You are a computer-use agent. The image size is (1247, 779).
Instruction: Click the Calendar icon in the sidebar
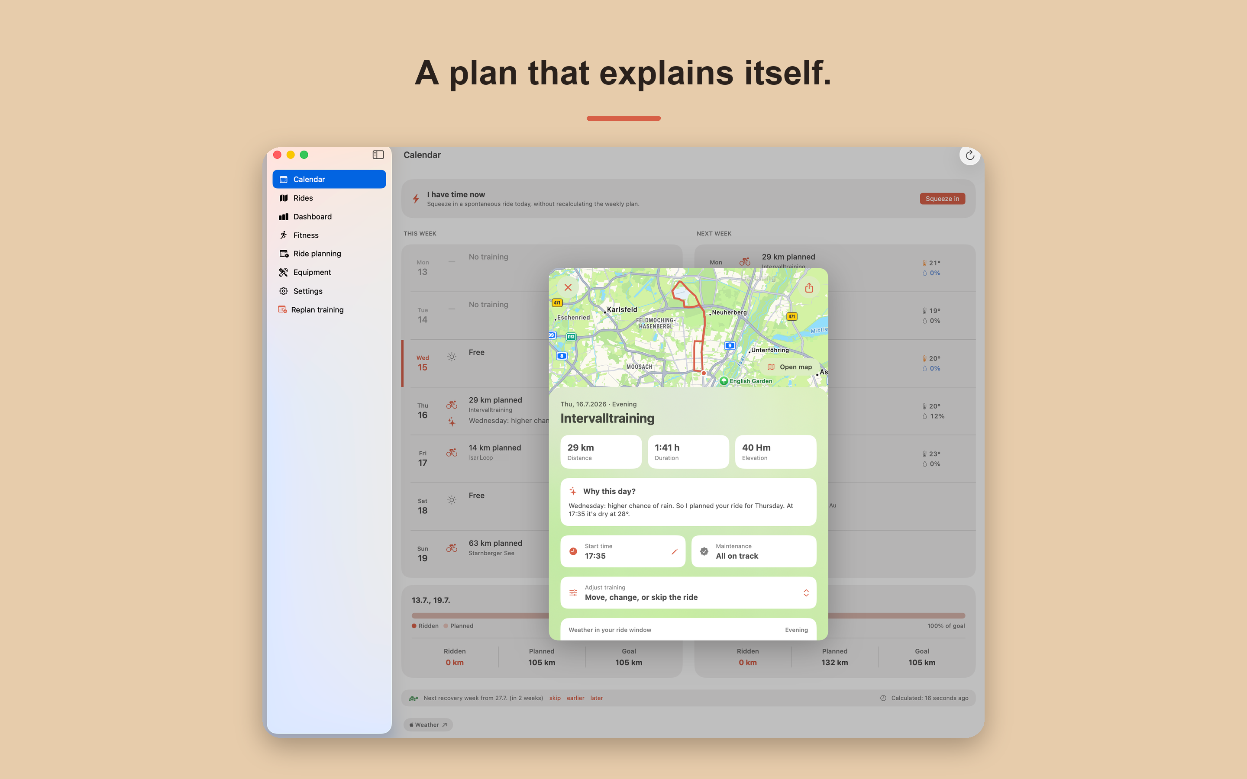click(284, 179)
